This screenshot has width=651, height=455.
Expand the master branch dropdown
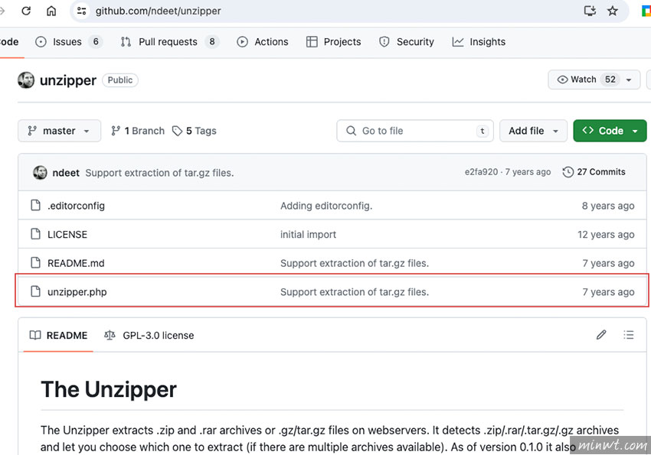[x=59, y=131]
